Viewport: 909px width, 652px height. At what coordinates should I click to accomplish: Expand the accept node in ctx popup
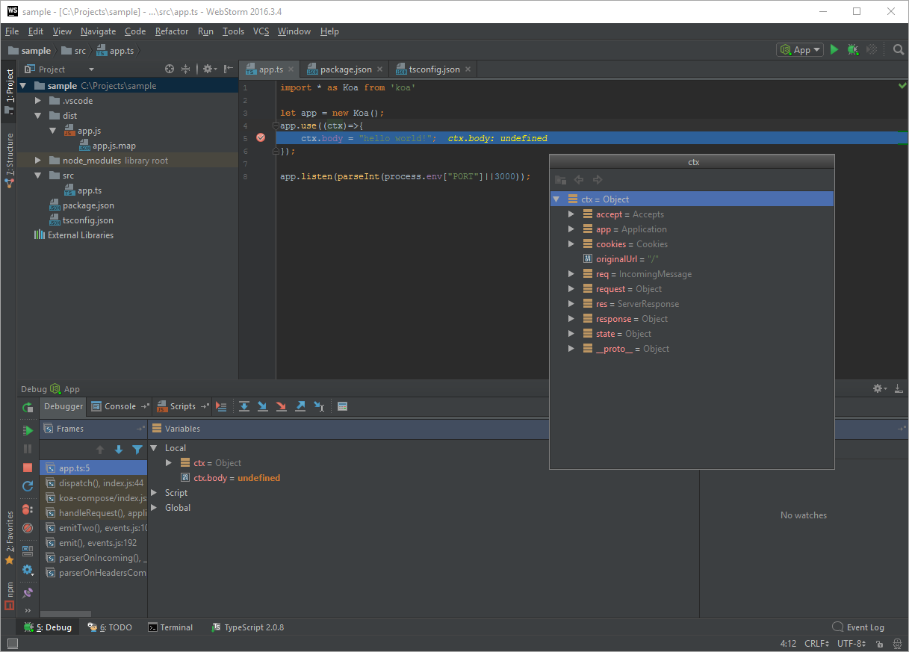[x=571, y=214]
